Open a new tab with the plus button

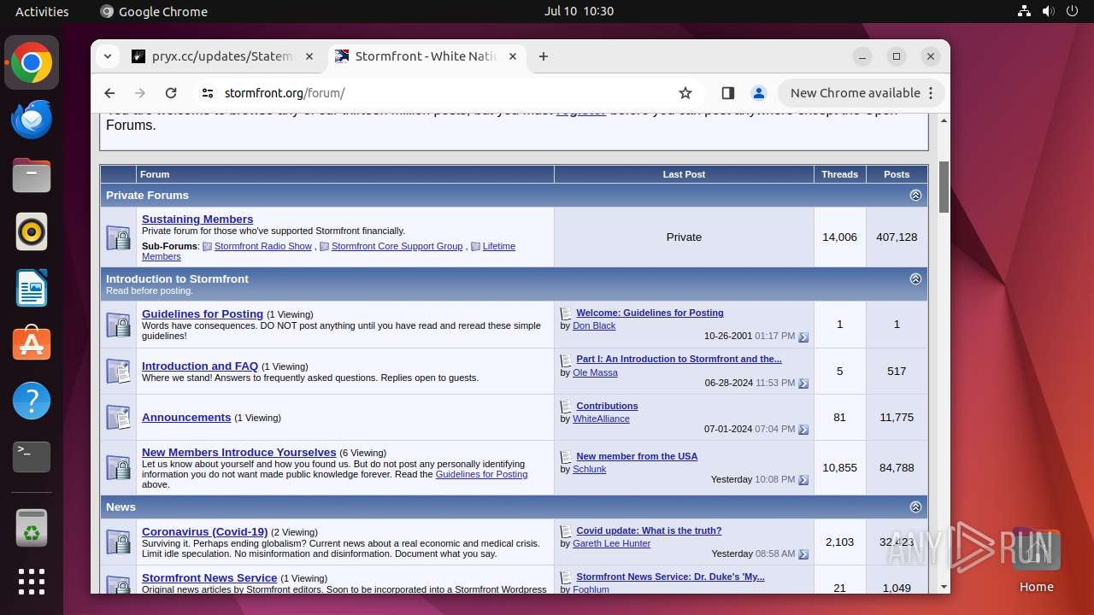[x=544, y=56]
